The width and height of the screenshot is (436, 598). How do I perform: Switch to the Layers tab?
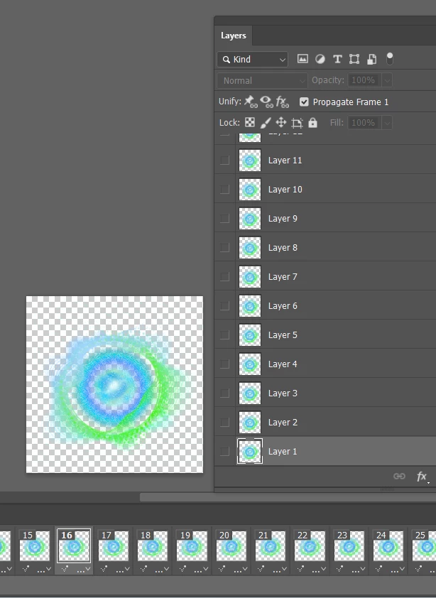coord(234,36)
